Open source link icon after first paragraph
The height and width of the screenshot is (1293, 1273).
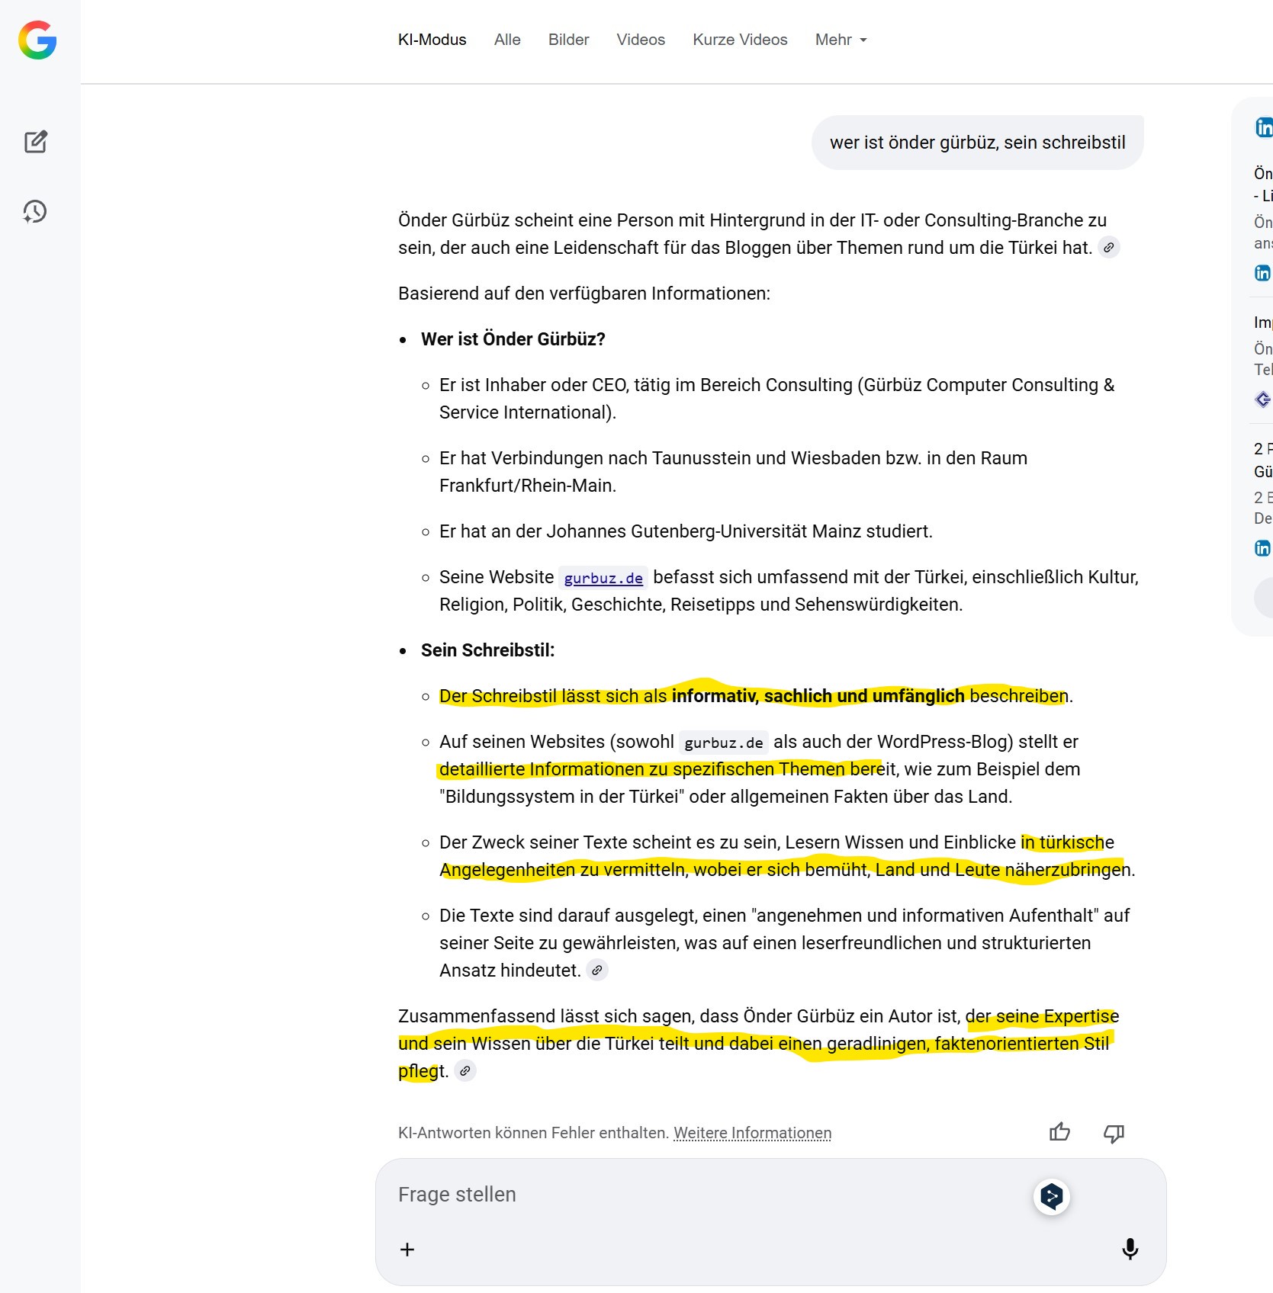point(1109,248)
